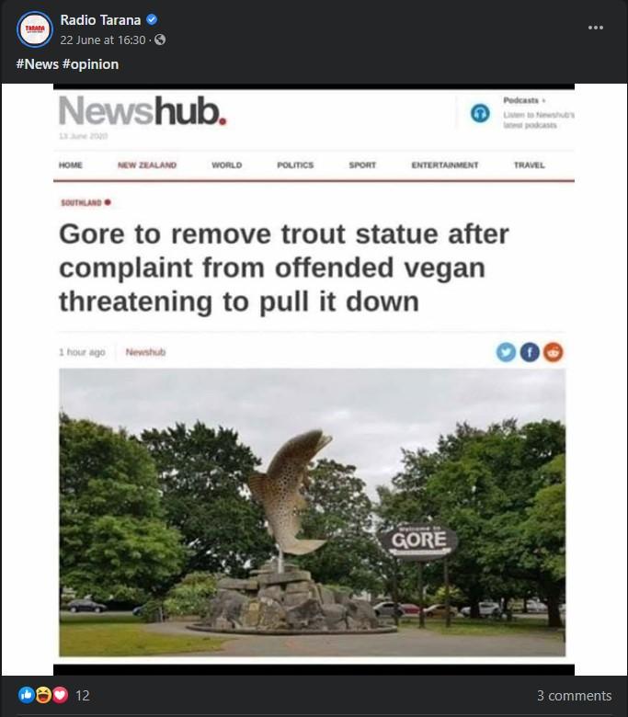Click the podcast headphones icon
The width and height of the screenshot is (628, 717).
pyautogui.click(x=480, y=113)
